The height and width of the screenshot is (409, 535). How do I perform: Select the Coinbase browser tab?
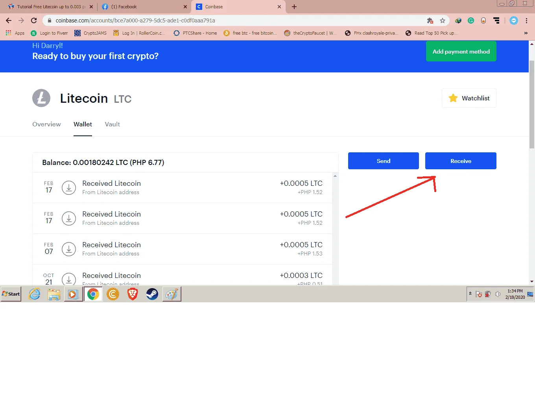pos(238,7)
